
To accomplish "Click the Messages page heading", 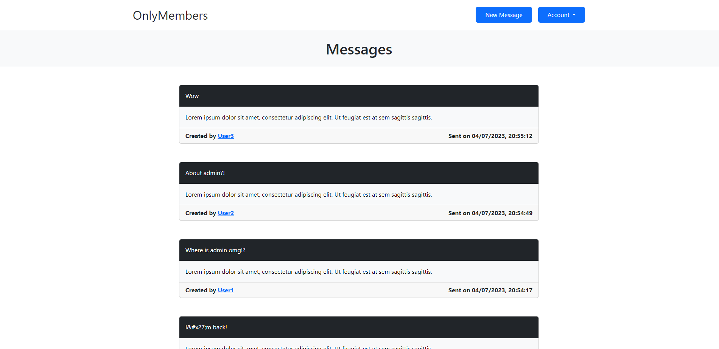I will pyautogui.click(x=359, y=49).
